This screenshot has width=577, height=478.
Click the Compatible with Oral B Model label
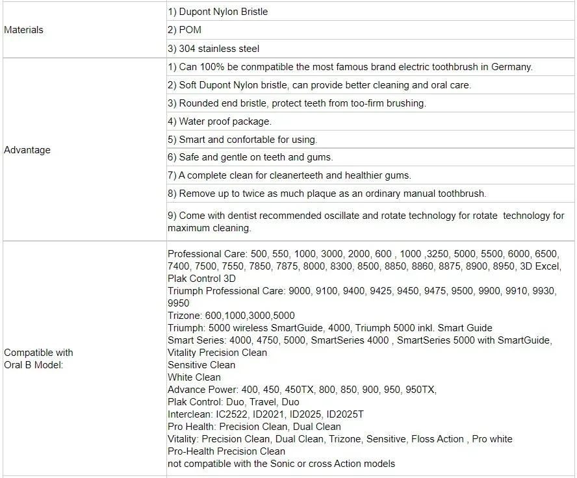pos(38,359)
